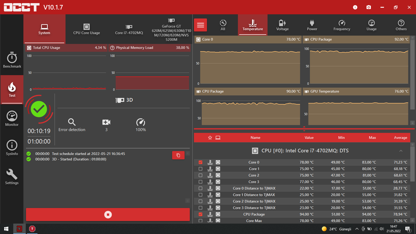
Task: Check the Core 3 checkbox
Action: [200, 182]
